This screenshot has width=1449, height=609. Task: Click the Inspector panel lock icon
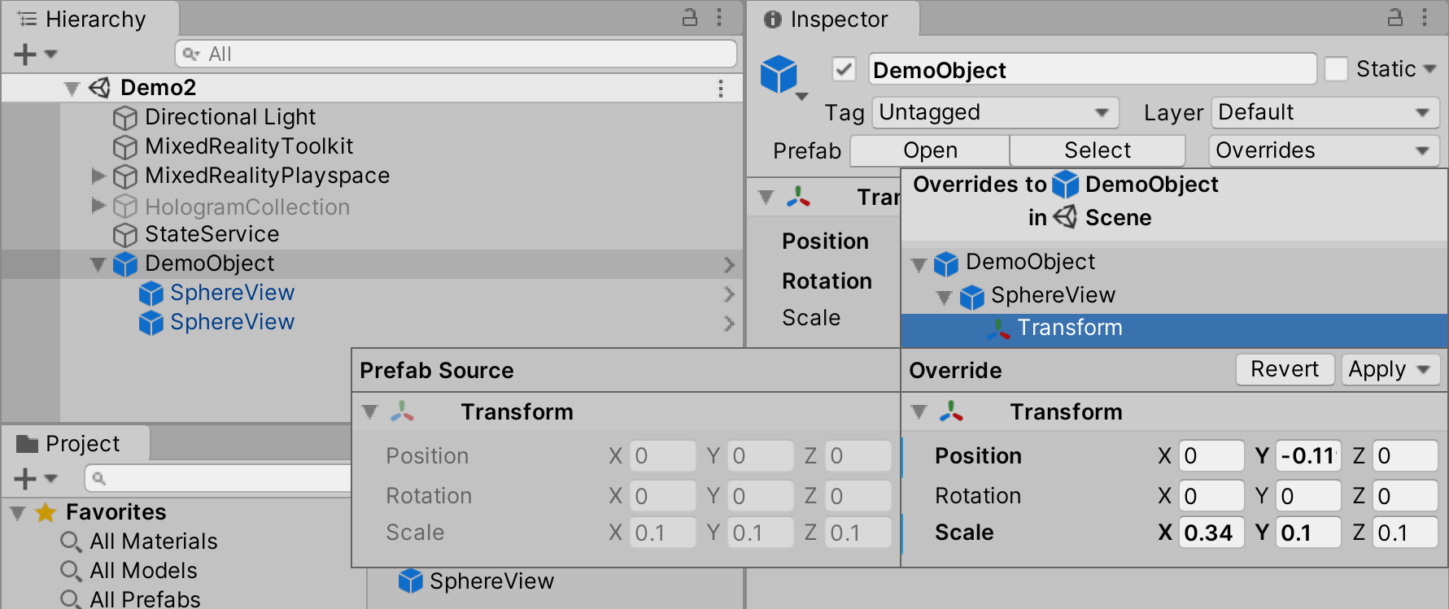pos(1395,18)
